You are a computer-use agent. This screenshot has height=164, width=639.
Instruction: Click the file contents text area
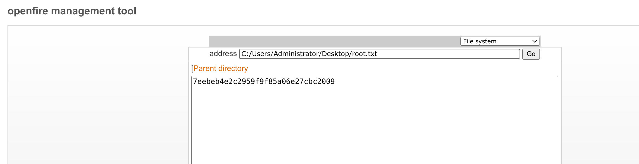pyautogui.click(x=375, y=120)
